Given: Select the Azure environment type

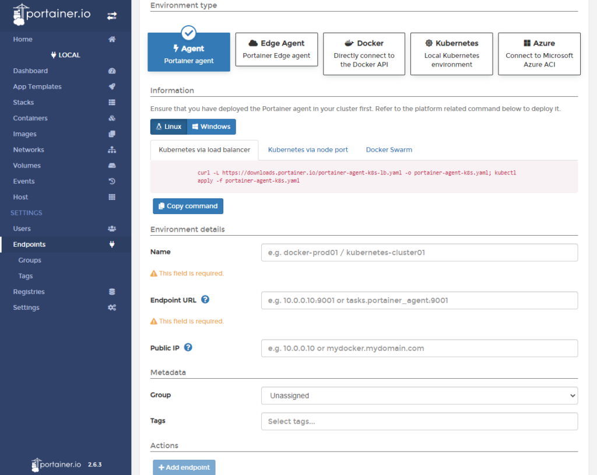Looking at the screenshot, I should coord(539,54).
